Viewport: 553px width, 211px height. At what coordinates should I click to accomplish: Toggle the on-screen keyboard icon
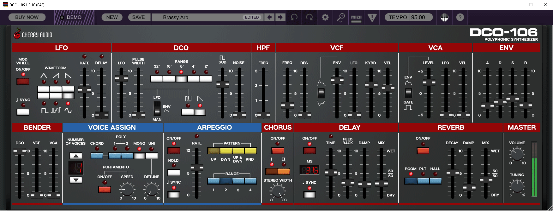tap(445, 17)
